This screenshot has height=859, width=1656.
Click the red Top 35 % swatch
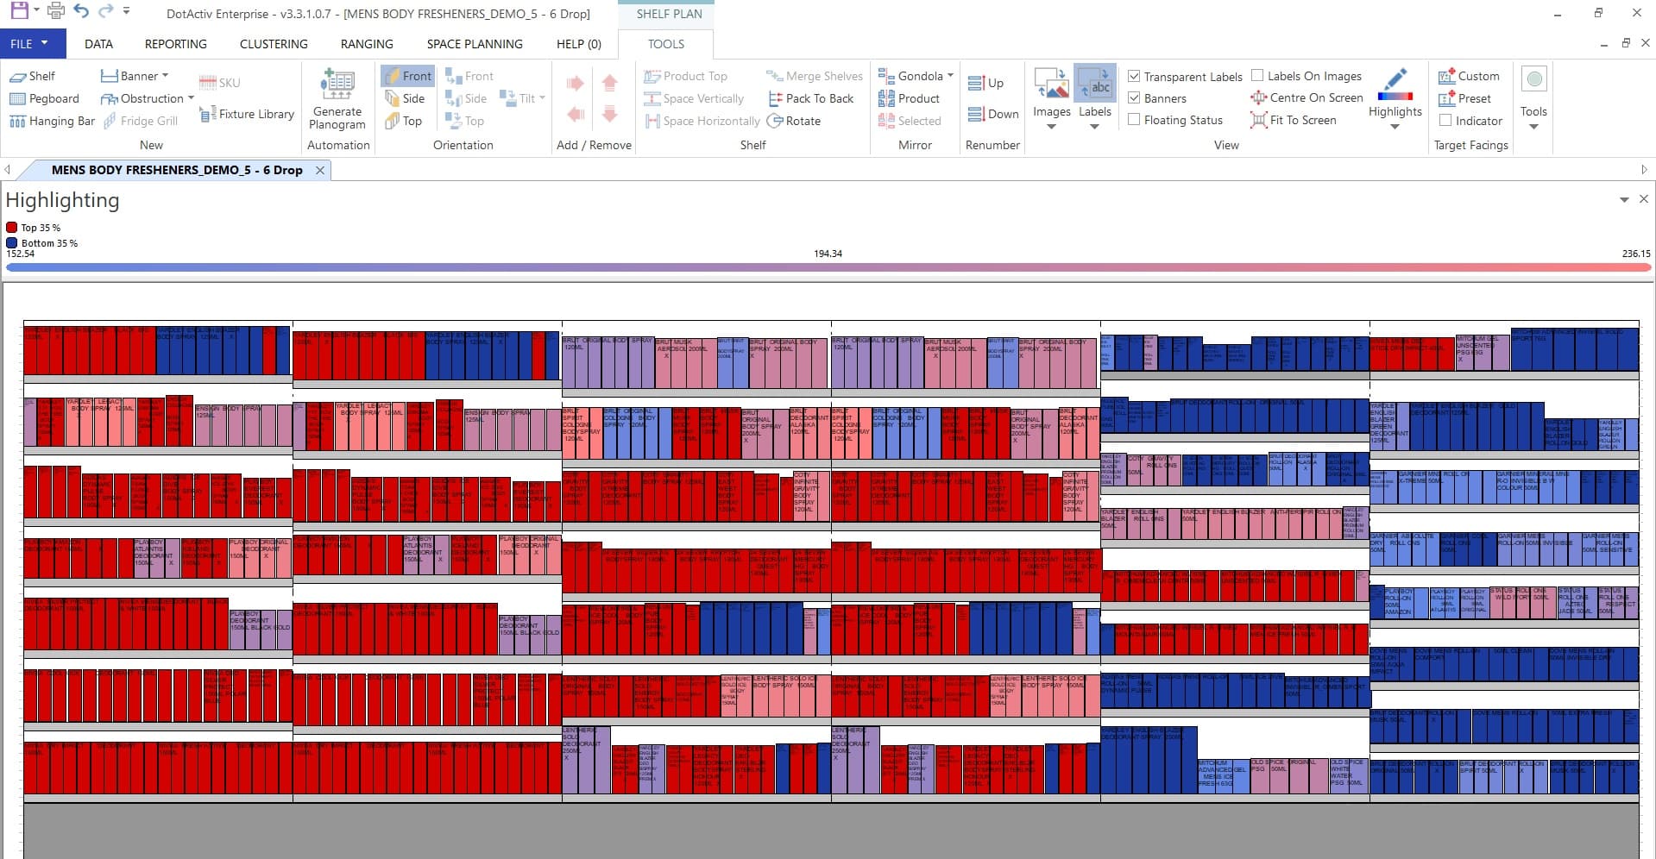tap(12, 228)
